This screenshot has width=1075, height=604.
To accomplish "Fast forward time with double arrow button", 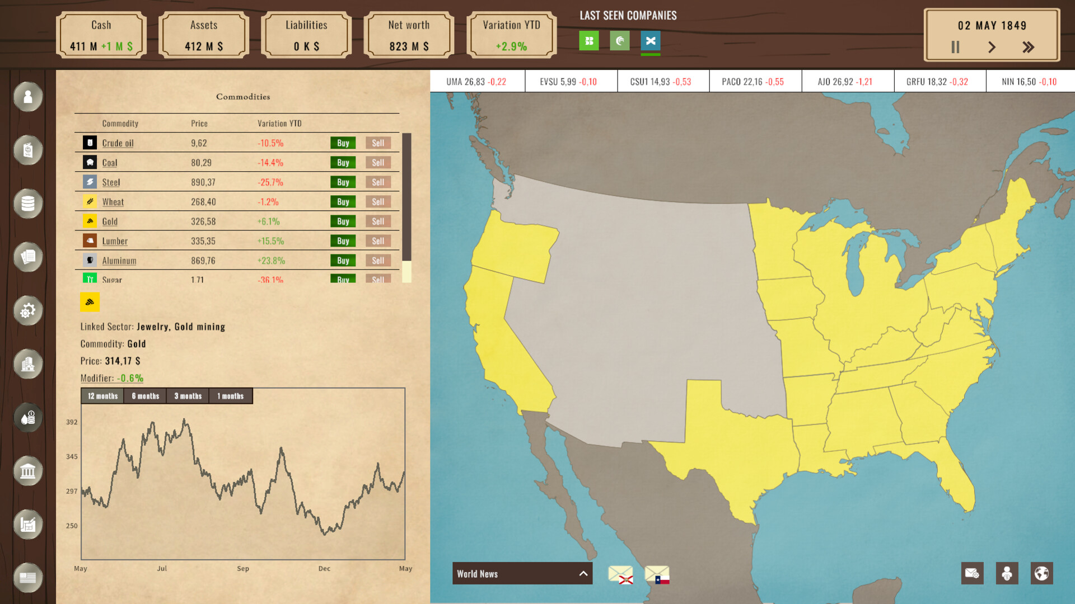I will [x=1028, y=48].
